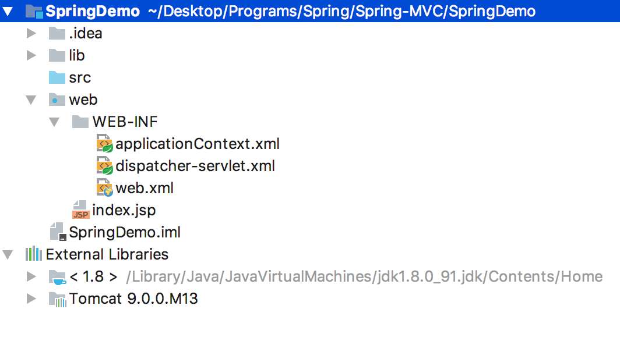Collapse the SpringDemo project root arrow

coord(8,12)
